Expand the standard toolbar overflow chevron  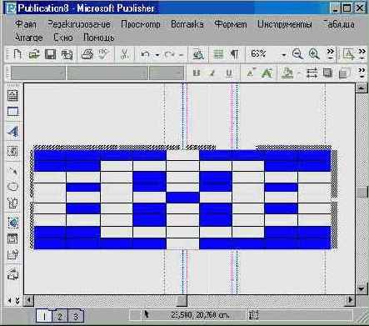tap(330, 54)
